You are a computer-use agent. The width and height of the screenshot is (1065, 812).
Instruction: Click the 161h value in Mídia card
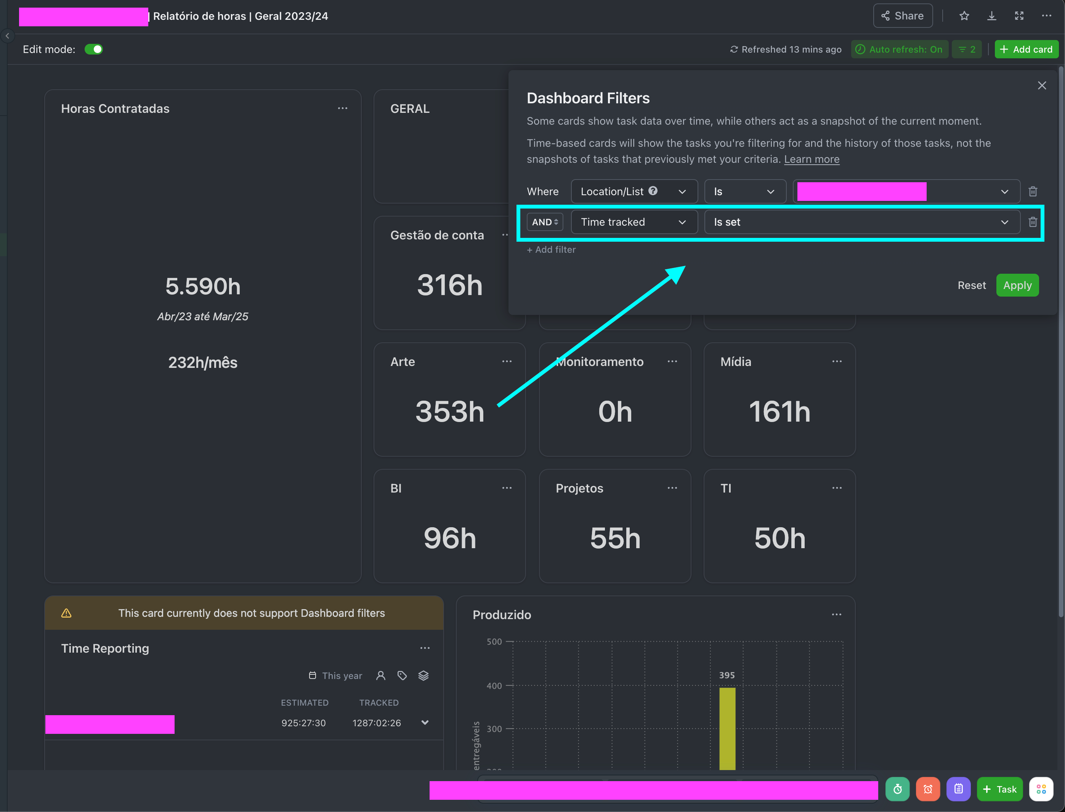tap(780, 412)
